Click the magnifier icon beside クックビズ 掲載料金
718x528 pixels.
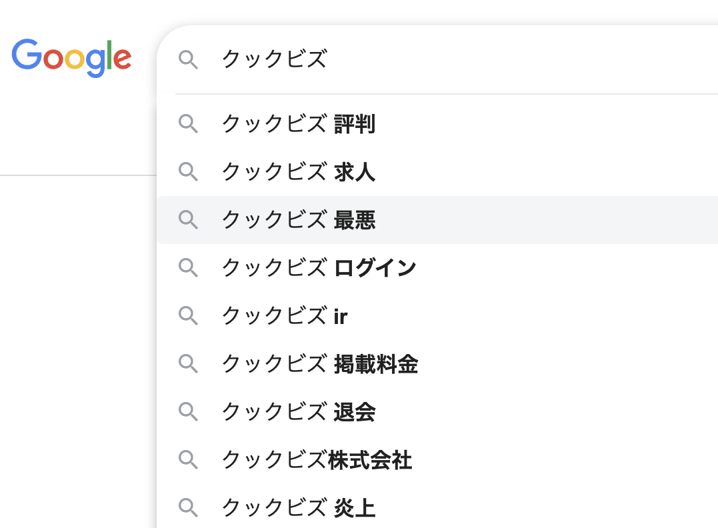pos(189,364)
